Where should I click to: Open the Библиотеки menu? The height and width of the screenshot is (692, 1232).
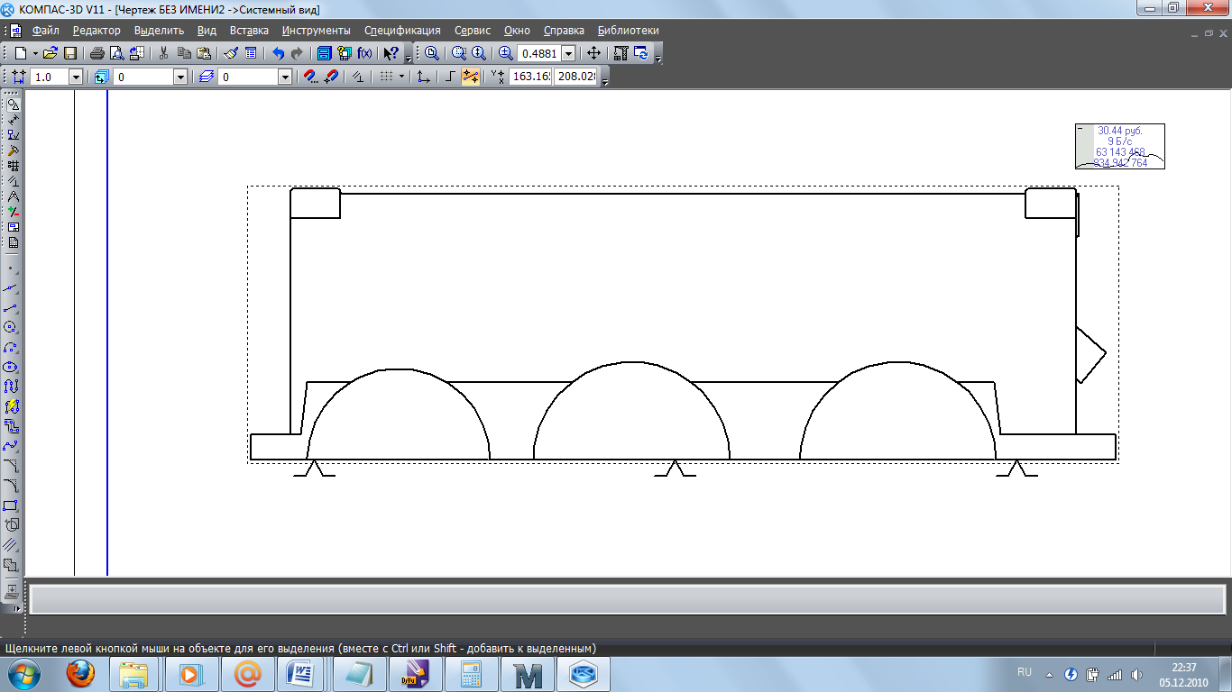[x=628, y=31]
